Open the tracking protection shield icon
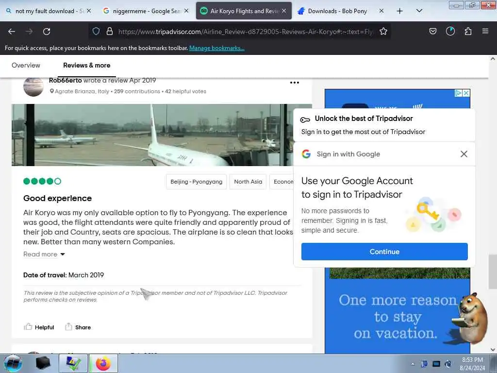This screenshot has width=497, height=373. coord(96,31)
